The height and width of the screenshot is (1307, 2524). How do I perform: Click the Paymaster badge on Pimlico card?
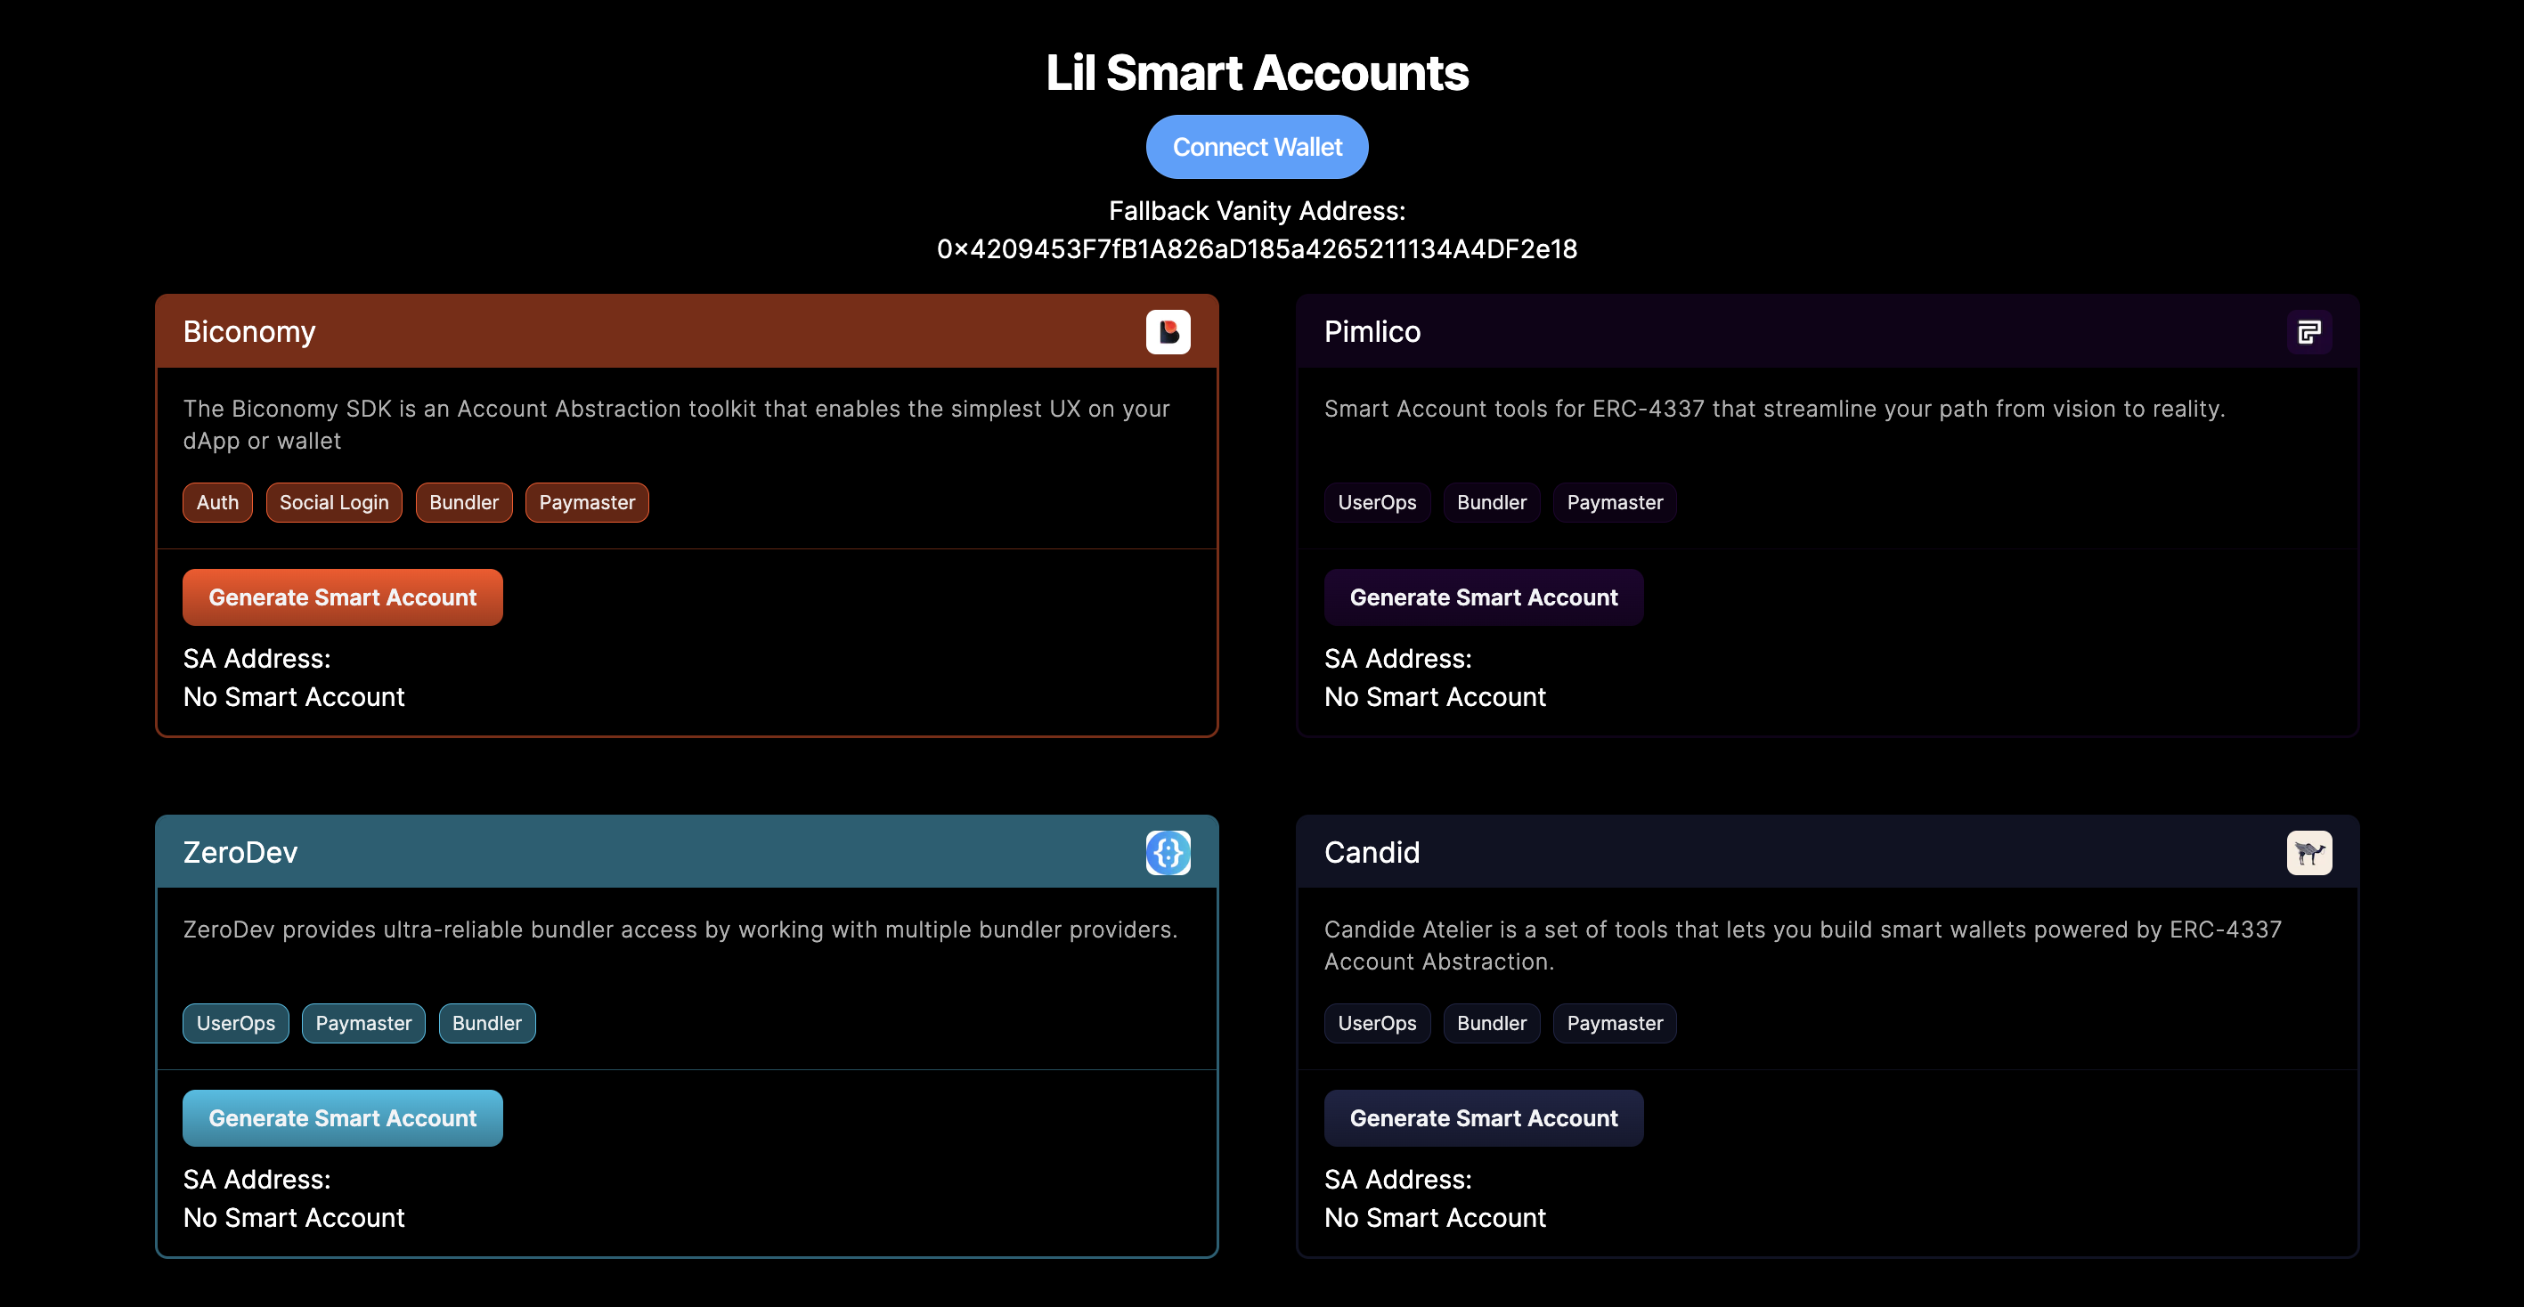tap(1614, 501)
